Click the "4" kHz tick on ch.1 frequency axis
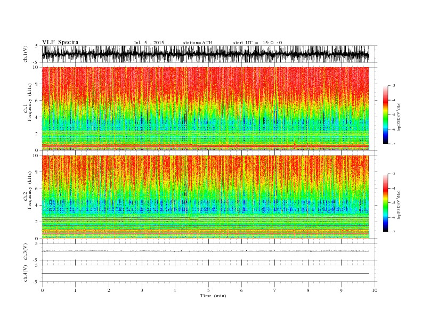Image resolution: width=422 pixels, height=326 pixels. click(37, 117)
